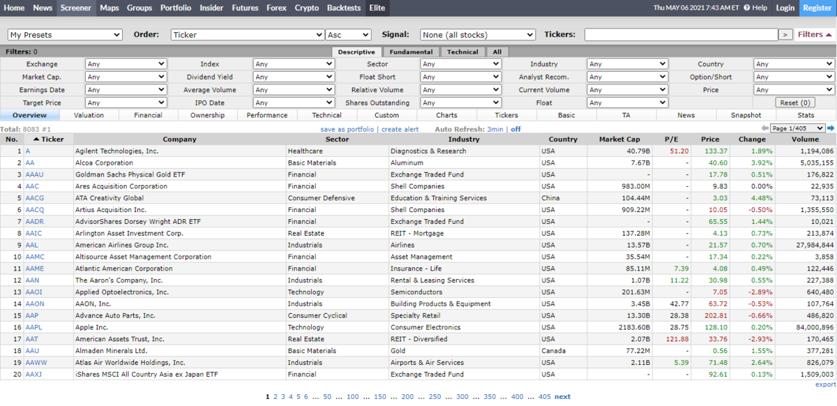Image resolution: width=837 pixels, height=406 pixels.
Task: Open Groups in the top navigation
Action: tap(139, 8)
